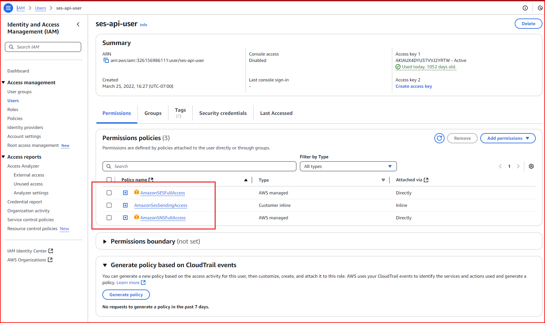Click the Info link beside ses-api-user
The height and width of the screenshot is (323, 545).
(144, 25)
